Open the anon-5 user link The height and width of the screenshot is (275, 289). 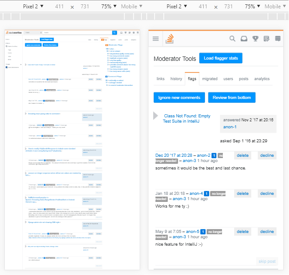pos(193,232)
